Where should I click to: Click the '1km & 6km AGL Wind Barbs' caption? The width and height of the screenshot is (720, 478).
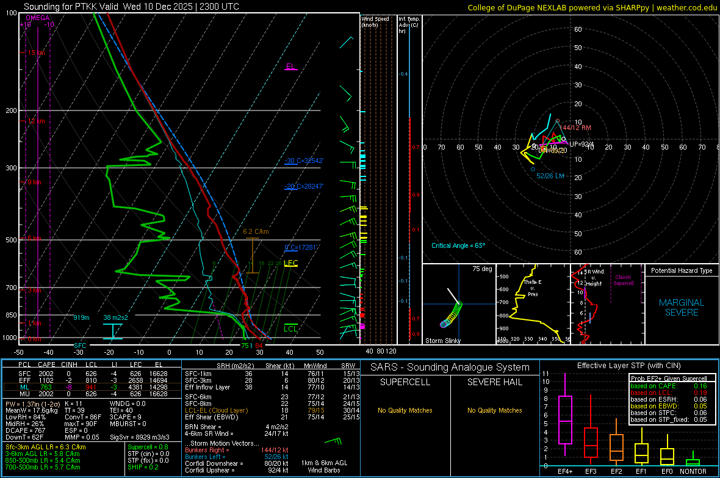pos(324,466)
